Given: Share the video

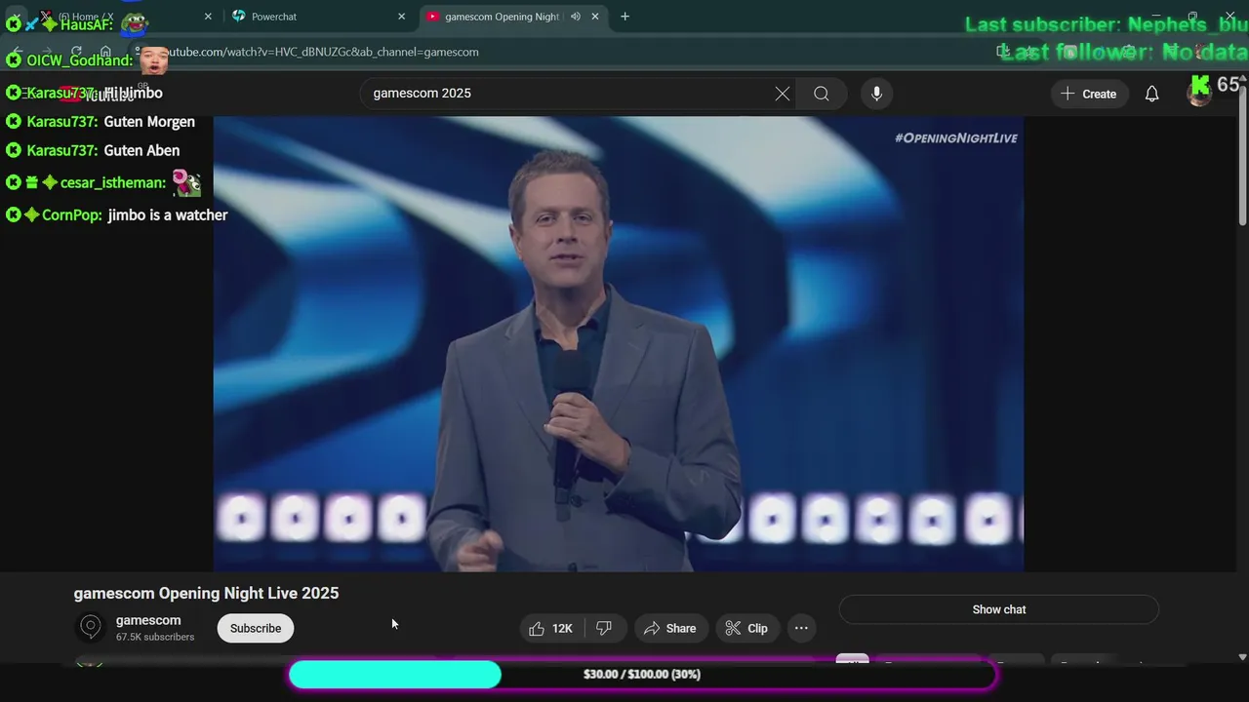Looking at the screenshot, I should pos(670,628).
